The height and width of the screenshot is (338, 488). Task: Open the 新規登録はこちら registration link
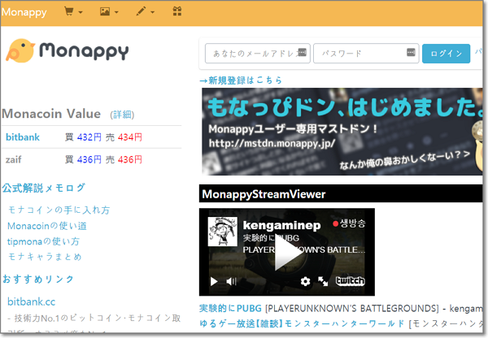[244, 80]
